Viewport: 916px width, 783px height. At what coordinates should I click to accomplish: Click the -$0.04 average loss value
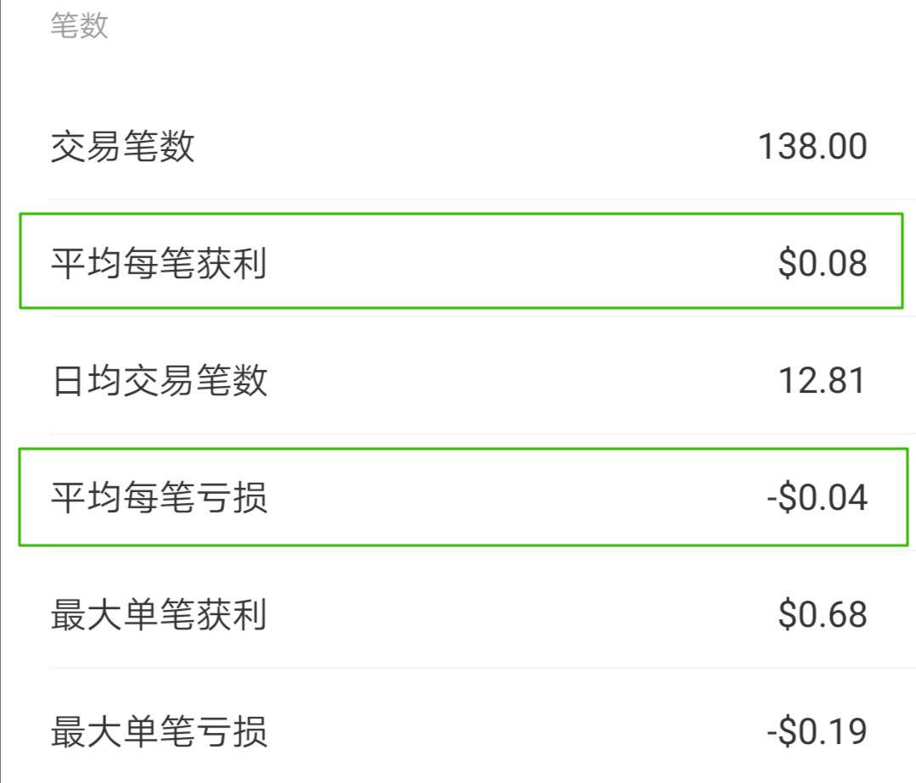tap(816, 497)
